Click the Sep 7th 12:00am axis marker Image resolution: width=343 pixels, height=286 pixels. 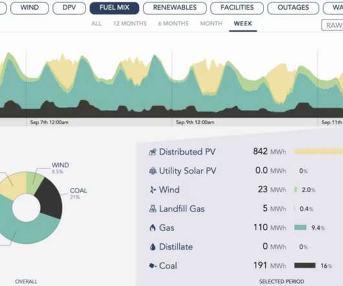[x=49, y=122]
